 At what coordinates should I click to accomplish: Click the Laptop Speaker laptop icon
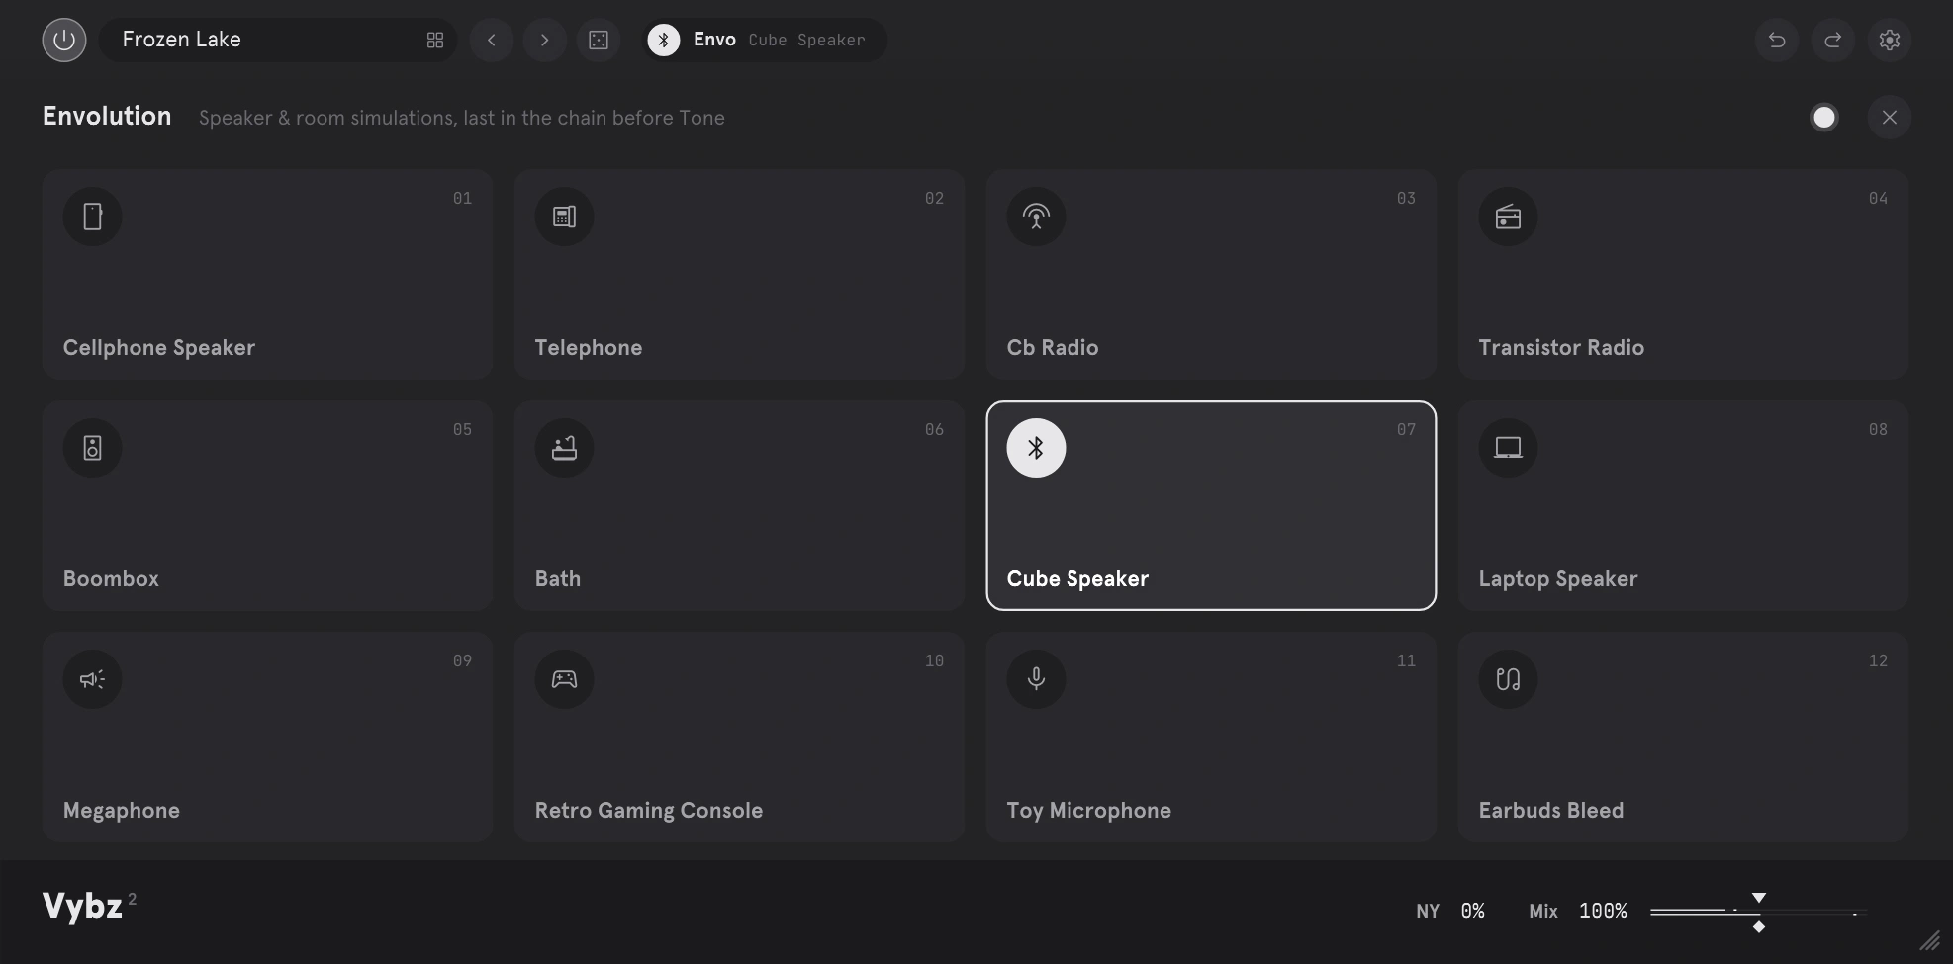click(x=1509, y=448)
